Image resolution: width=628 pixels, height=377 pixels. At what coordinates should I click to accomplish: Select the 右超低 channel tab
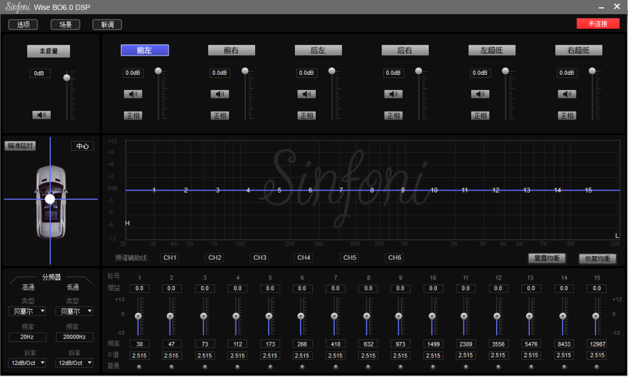click(578, 50)
